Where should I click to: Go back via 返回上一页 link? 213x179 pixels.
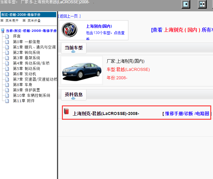click(x=69, y=16)
